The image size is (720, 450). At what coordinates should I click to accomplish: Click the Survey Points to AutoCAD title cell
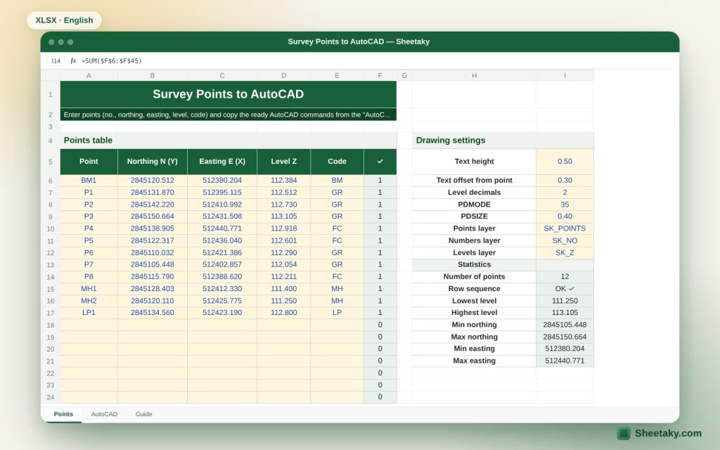(229, 94)
